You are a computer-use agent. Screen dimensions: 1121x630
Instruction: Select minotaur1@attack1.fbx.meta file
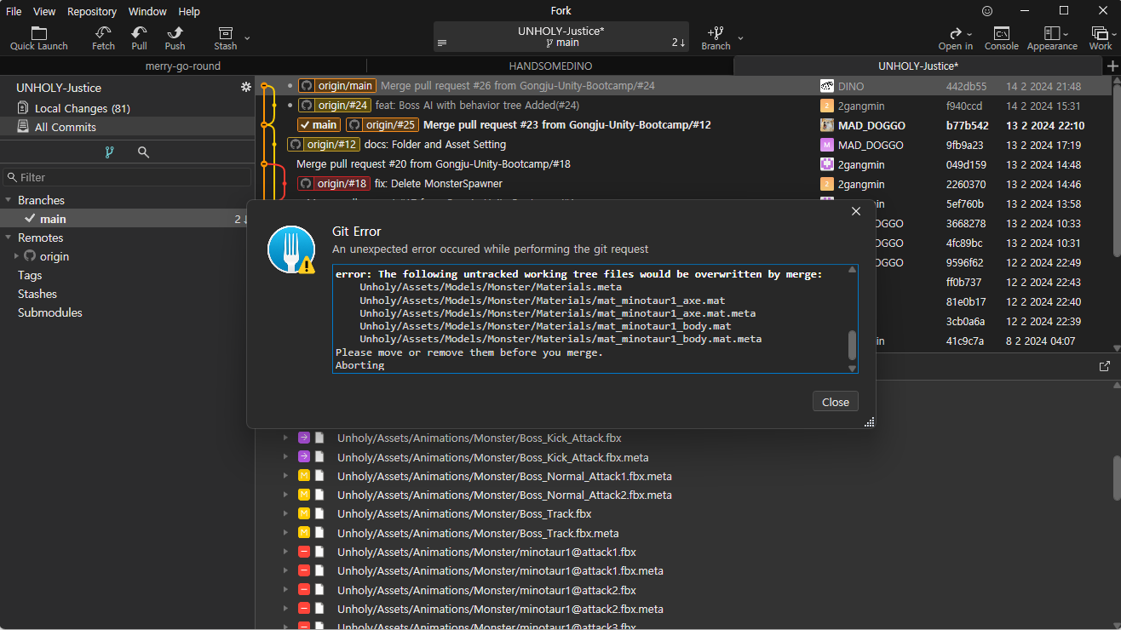point(500,570)
